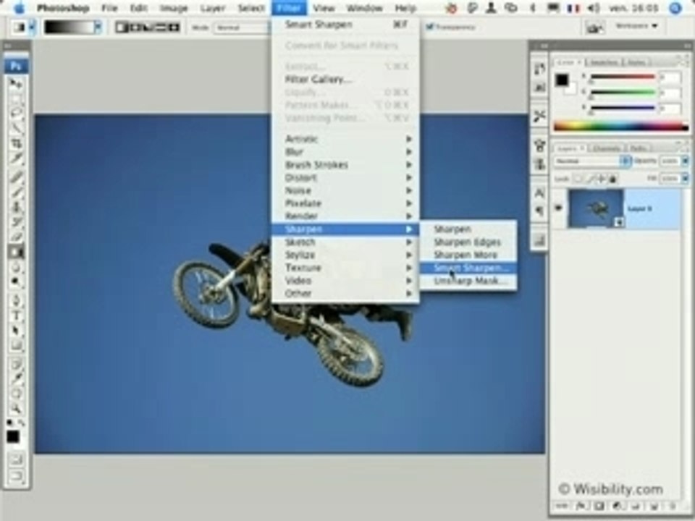Select the Crop tool
This screenshot has width=695, height=521.
(x=16, y=143)
